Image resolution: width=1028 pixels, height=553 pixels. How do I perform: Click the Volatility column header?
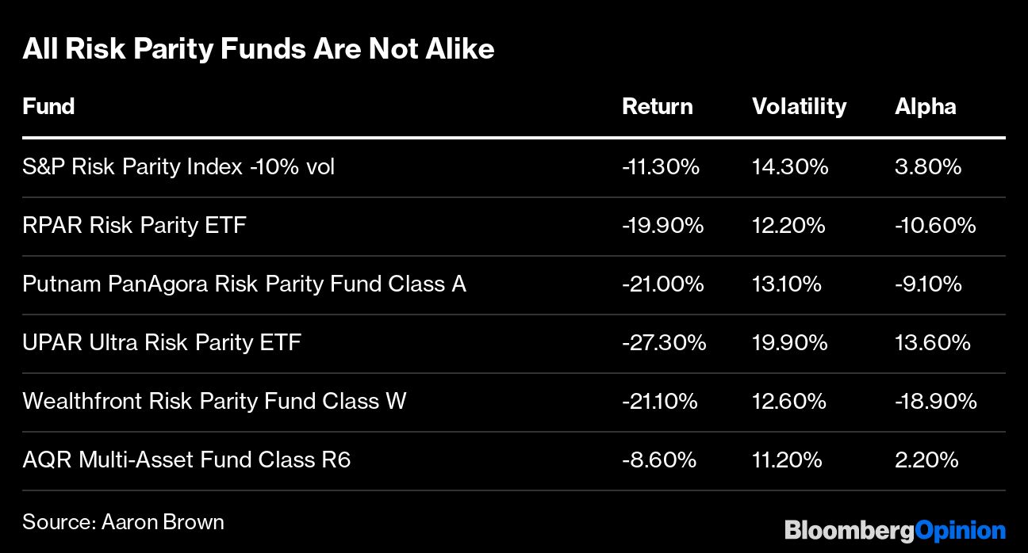[x=799, y=106]
